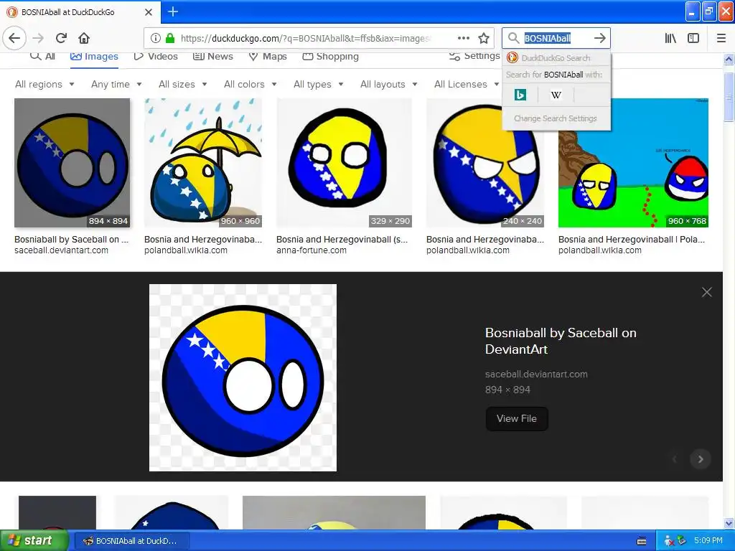Search with Bing one-click engine icon
Image resolution: width=735 pixels, height=551 pixels.
[x=520, y=95]
